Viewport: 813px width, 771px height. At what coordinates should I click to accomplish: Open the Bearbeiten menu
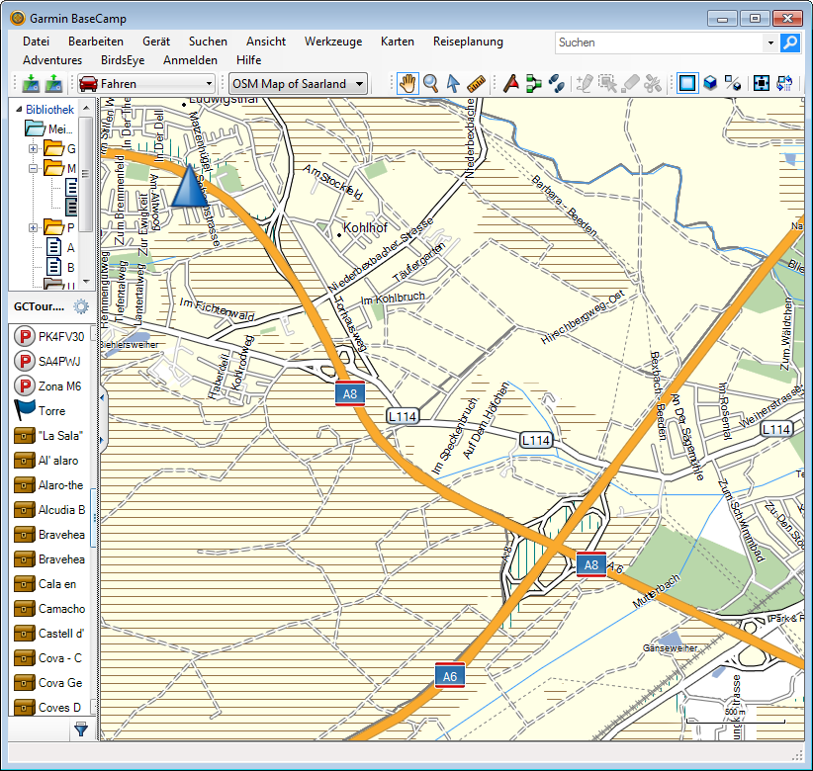point(96,42)
